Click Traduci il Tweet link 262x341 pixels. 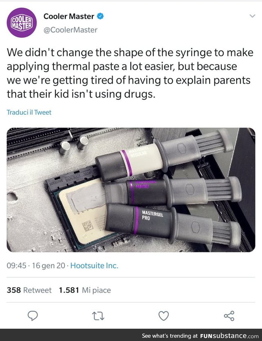coord(29,112)
